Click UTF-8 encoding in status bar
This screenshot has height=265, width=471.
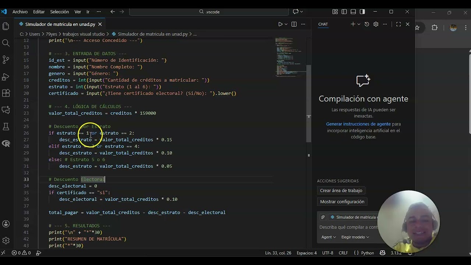click(327, 253)
